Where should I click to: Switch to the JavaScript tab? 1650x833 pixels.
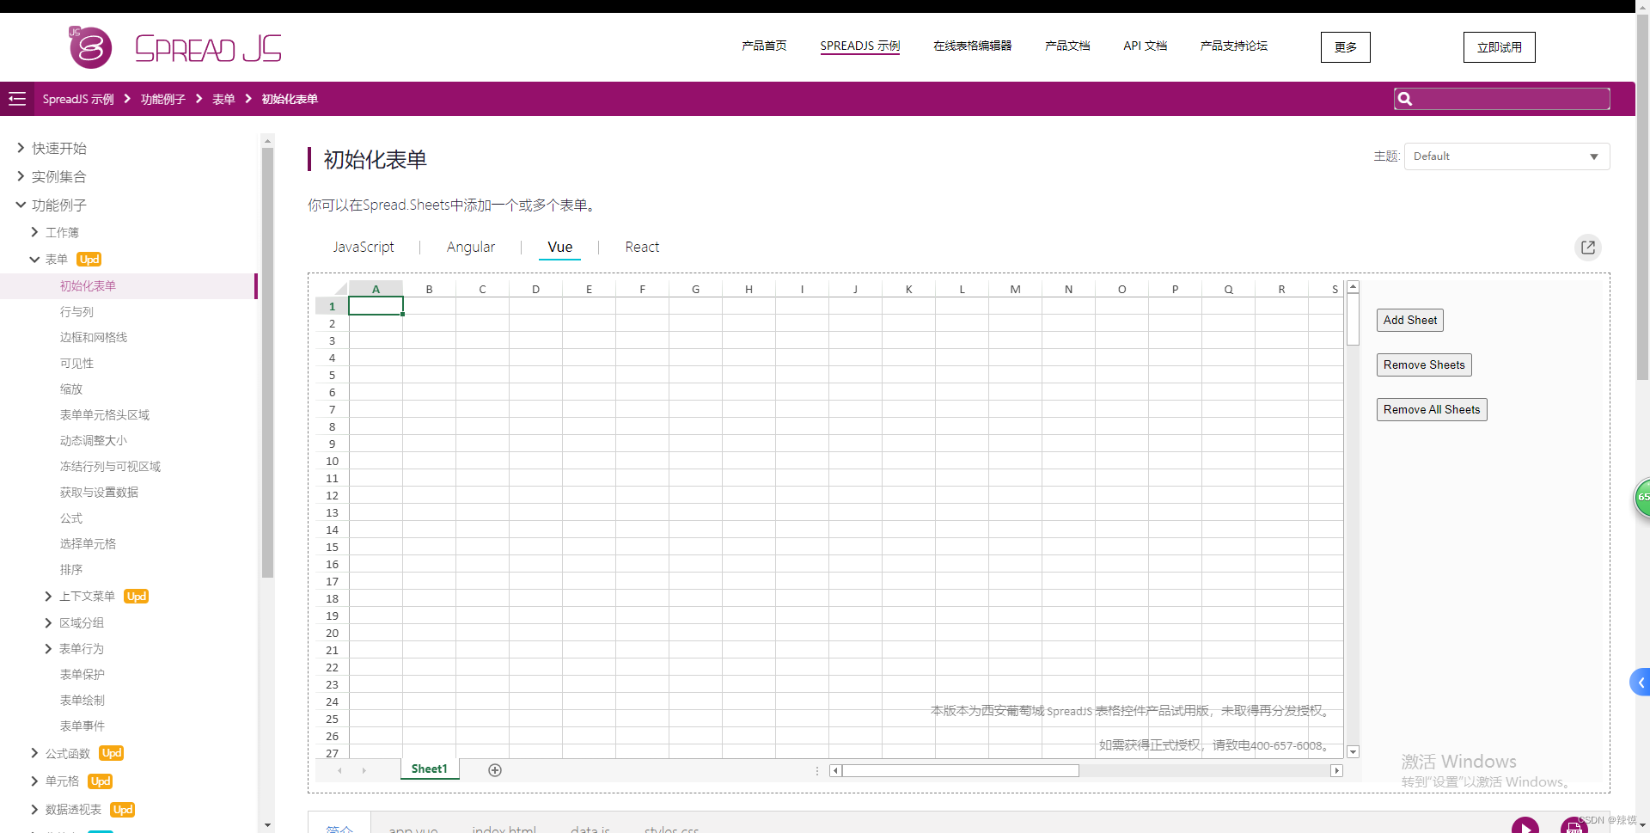(x=364, y=248)
